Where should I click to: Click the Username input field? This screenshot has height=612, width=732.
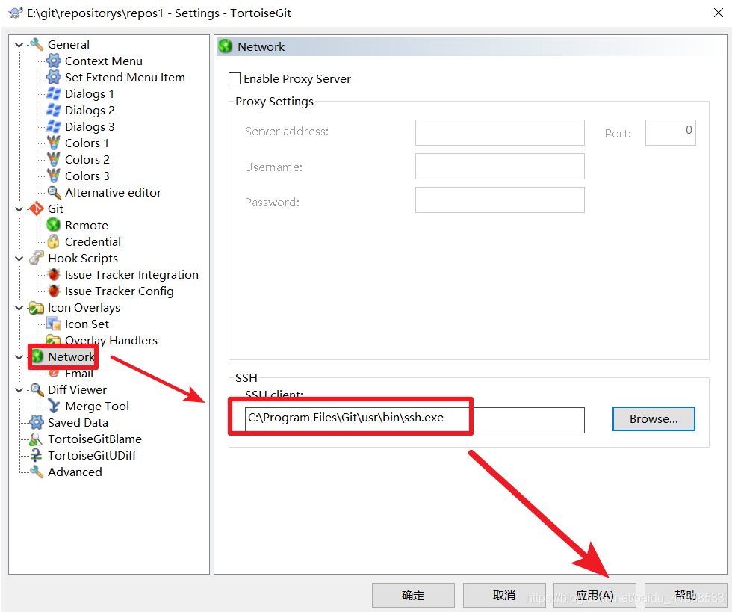pos(500,166)
